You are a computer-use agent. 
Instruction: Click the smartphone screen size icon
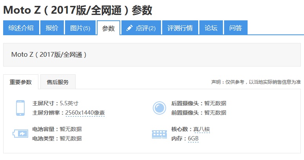click(x=20, y=108)
